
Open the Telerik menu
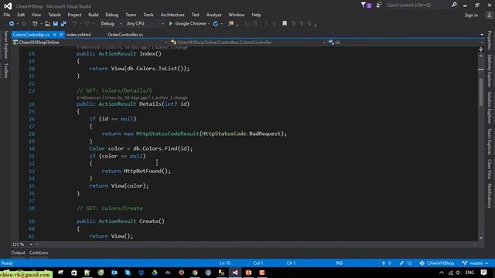point(54,15)
